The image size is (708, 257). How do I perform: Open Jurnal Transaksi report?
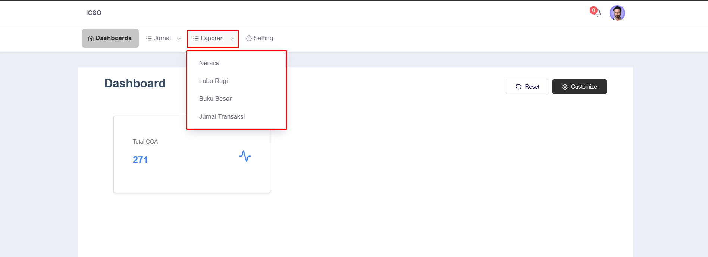coord(222,117)
